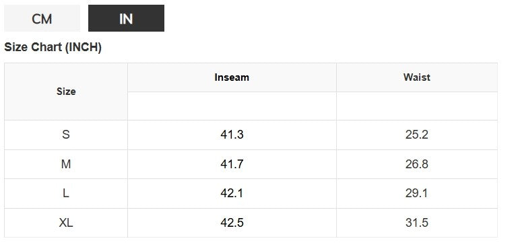Screen dimensions: 516x245
Task: Click inseam value 42.1
Action: point(232,193)
